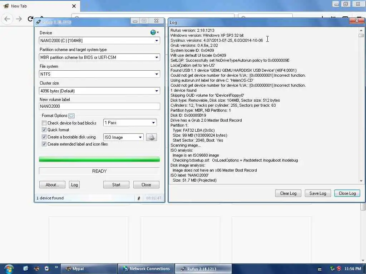The width and height of the screenshot is (366, 274).
Task: Close the New Tab browser tab
Action: pos(74,6)
